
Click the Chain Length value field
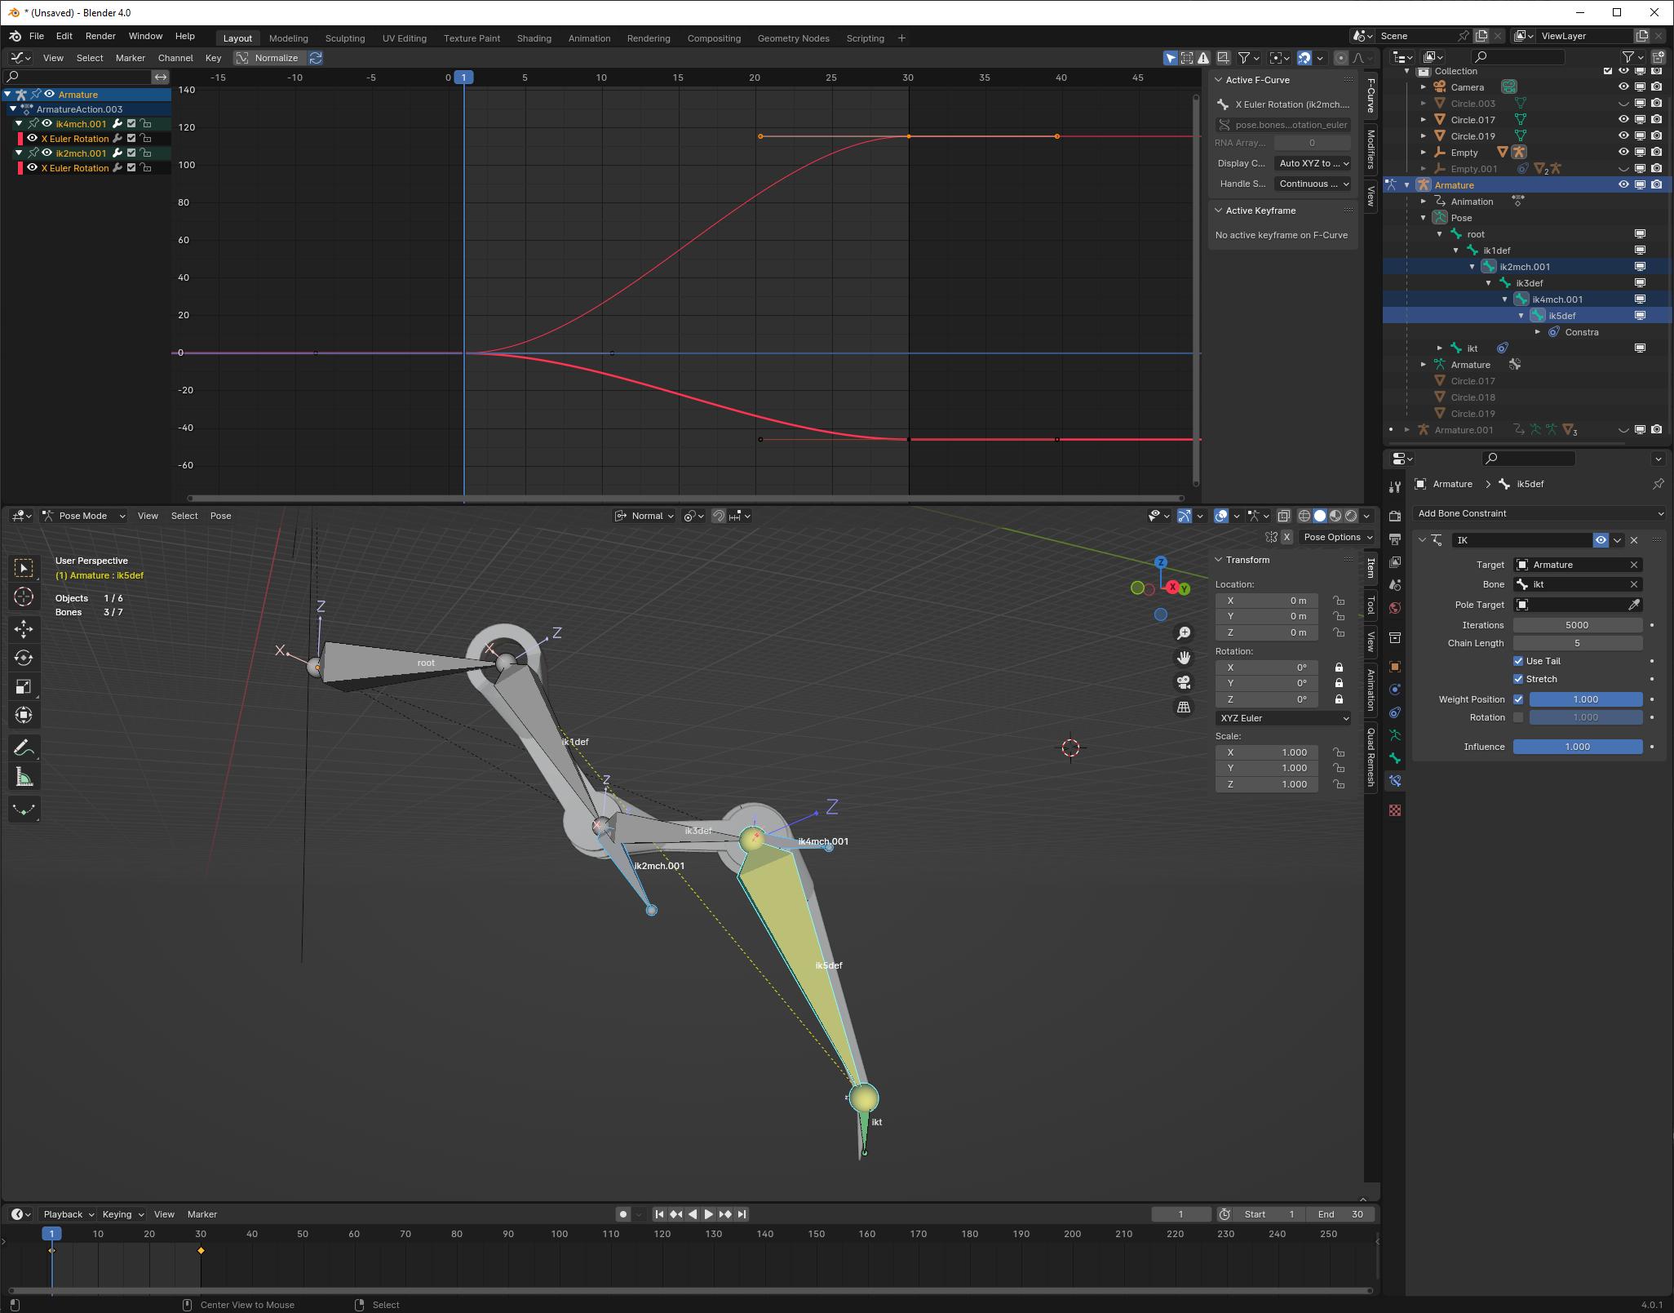[x=1577, y=643]
